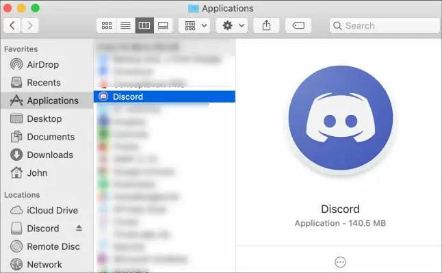Eject the Discord disk image
This screenshot has height=273, width=442.
tap(79, 228)
